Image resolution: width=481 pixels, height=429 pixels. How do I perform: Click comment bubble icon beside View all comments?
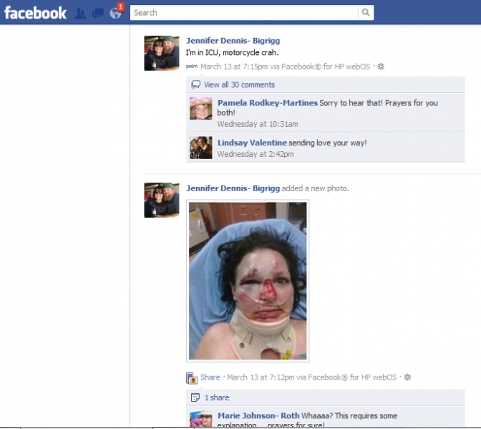(x=195, y=85)
